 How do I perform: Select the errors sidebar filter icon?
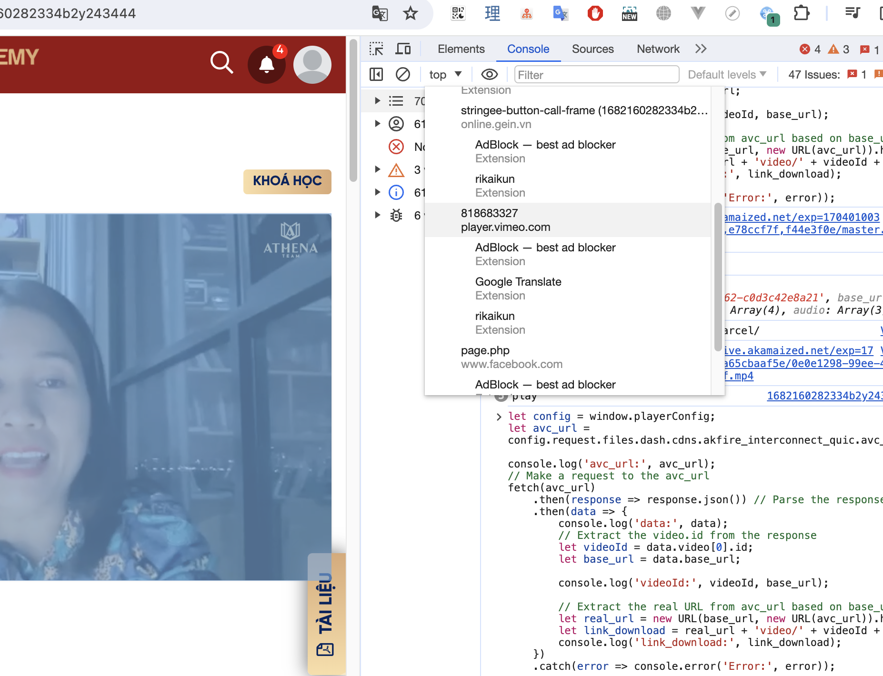396,147
